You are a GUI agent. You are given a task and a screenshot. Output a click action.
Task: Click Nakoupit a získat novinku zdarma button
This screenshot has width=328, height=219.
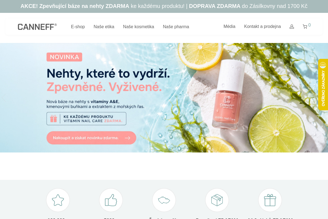click(x=91, y=138)
